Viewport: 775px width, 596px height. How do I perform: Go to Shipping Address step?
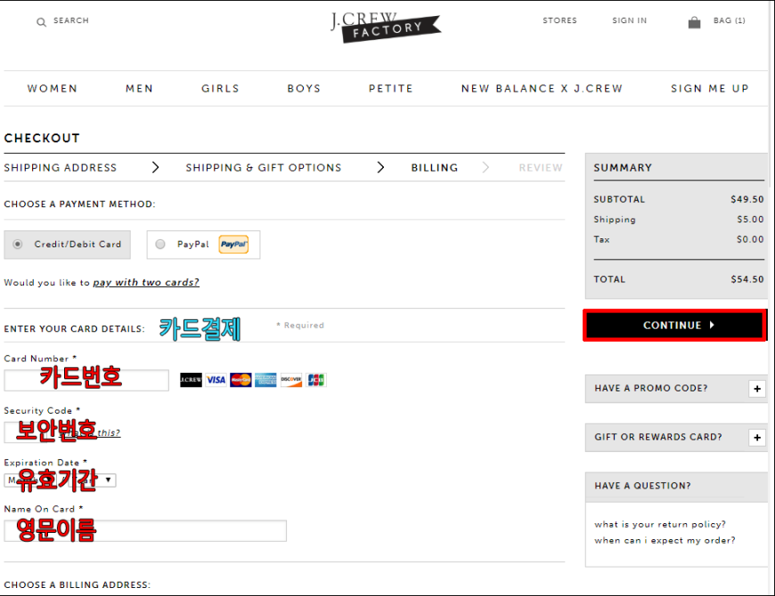coord(61,168)
